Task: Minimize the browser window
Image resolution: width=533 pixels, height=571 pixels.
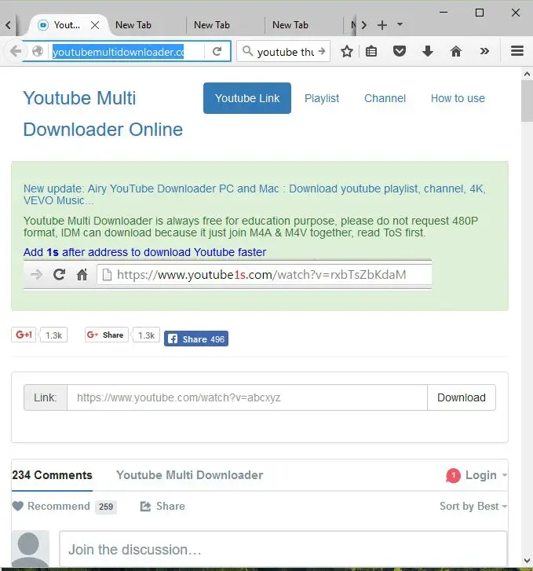Action: click(444, 13)
